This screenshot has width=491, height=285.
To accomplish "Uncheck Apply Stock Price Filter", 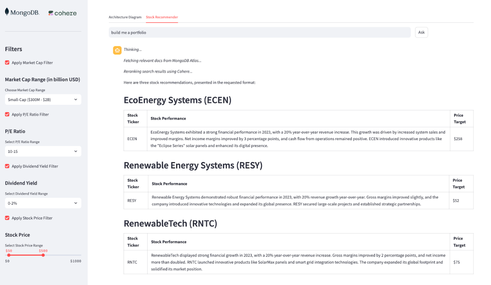I will (x=7, y=218).
